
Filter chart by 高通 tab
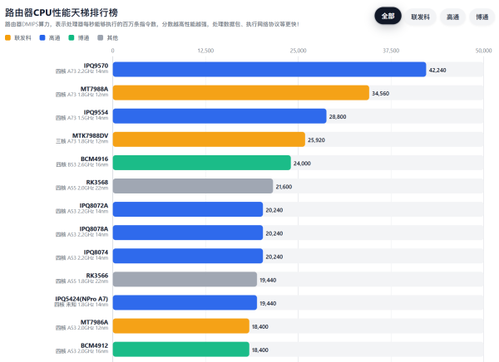click(x=452, y=17)
